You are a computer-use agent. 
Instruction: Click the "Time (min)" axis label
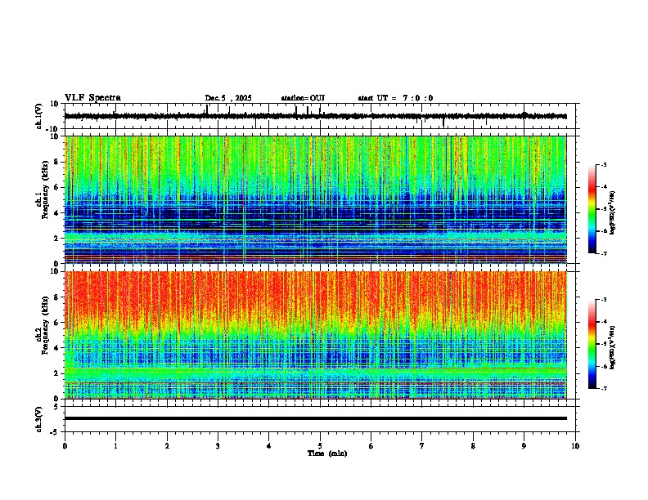[327, 453]
